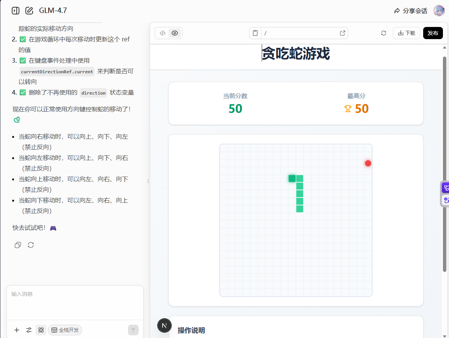The width and height of the screenshot is (449, 338).
Task: Open the 全栈开发 mode selector
Action: click(65, 330)
